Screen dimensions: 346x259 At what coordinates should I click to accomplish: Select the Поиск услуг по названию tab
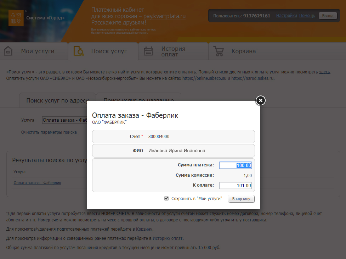tap(138, 97)
